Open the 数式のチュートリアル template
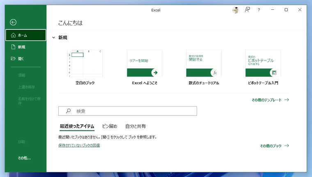The width and height of the screenshot is (312, 177). 204,67
